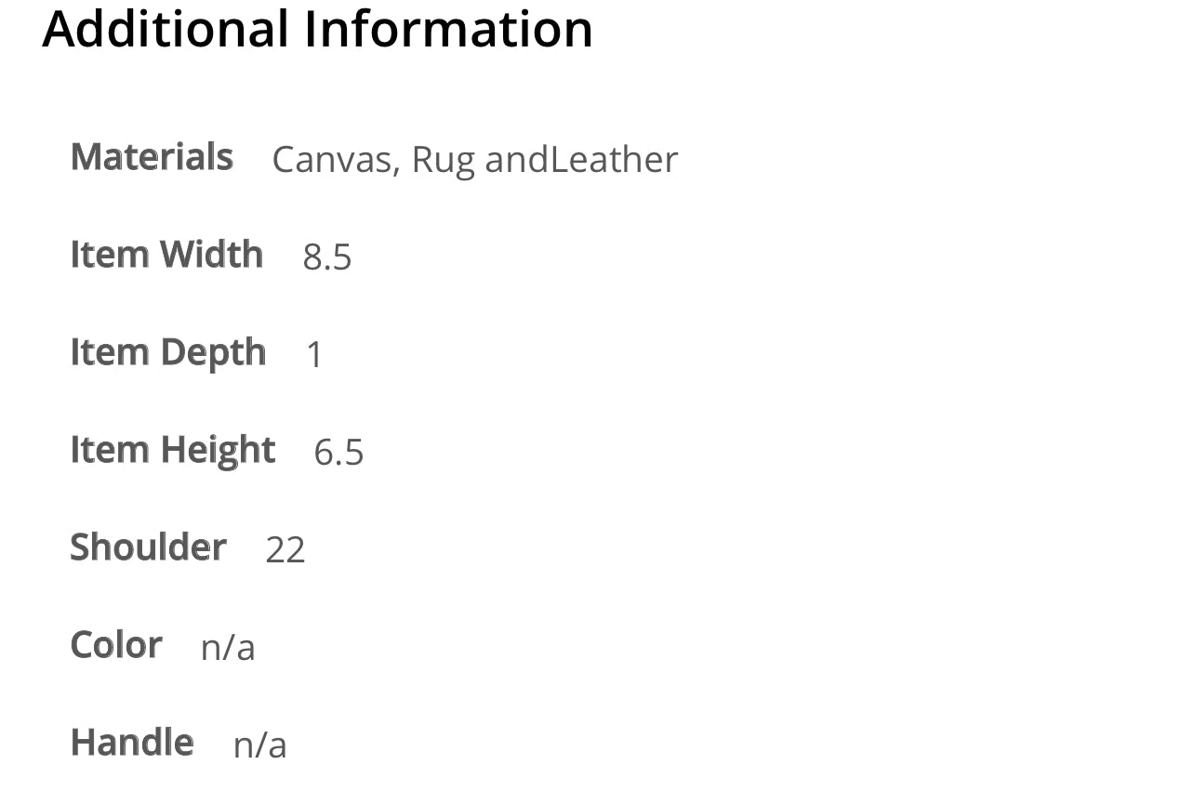Click the n/a value beside Handle
The height and width of the screenshot is (791, 1194).
[x=260, y=745]
